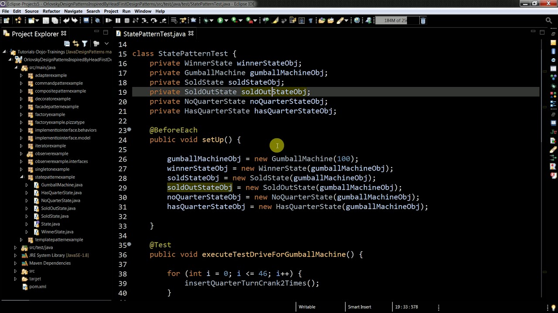
Task: Select the StatePatternTest.java editor tab
Action: click(x=154, y=34)
